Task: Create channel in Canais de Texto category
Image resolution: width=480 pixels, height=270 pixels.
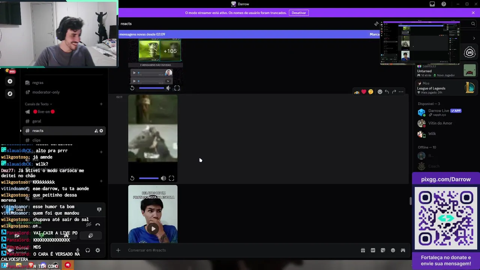Action: (x=101, y=104)
